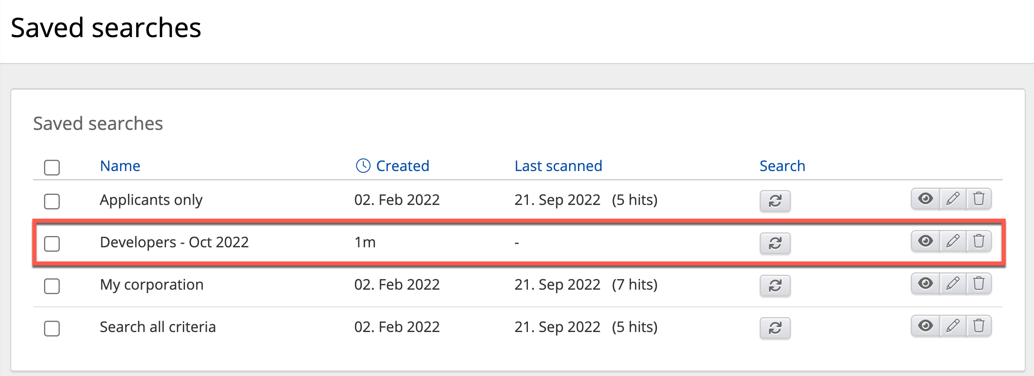View the My corporation search details
Viewport: 1034px width, 376px height.
coord(925,284)
